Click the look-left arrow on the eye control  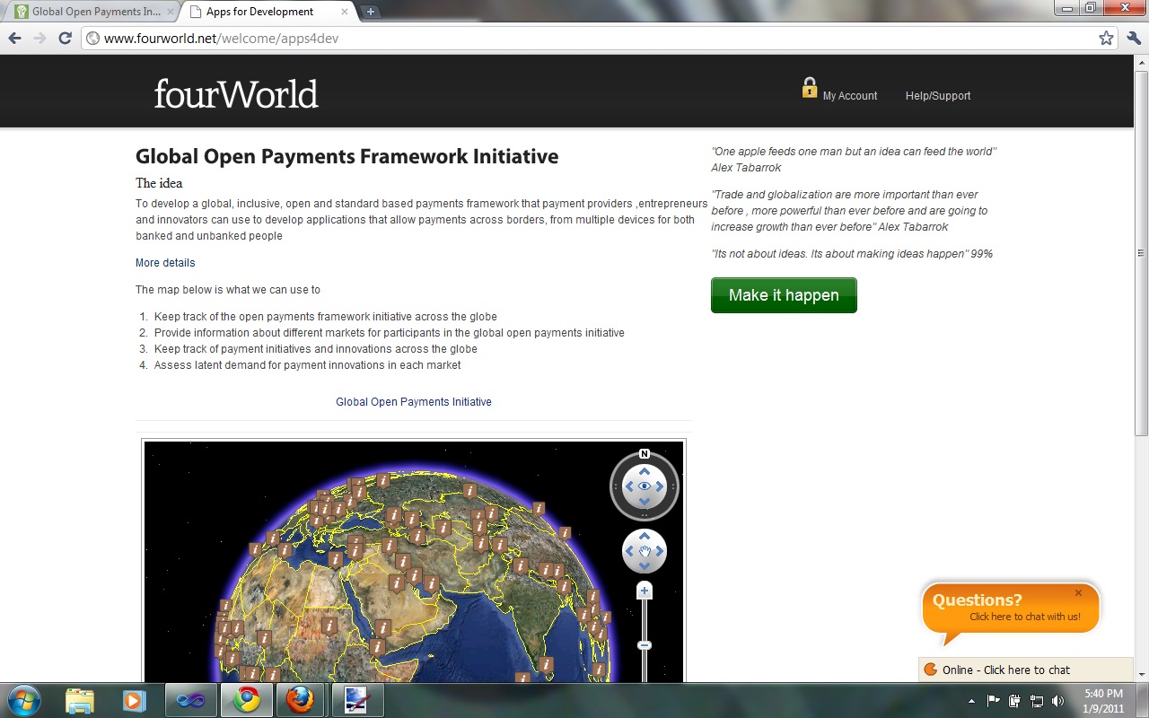click(628, 486)
